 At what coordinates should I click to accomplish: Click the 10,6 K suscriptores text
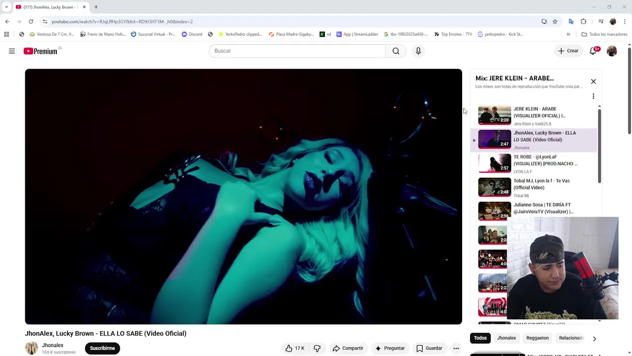click(x=59, y=352)
